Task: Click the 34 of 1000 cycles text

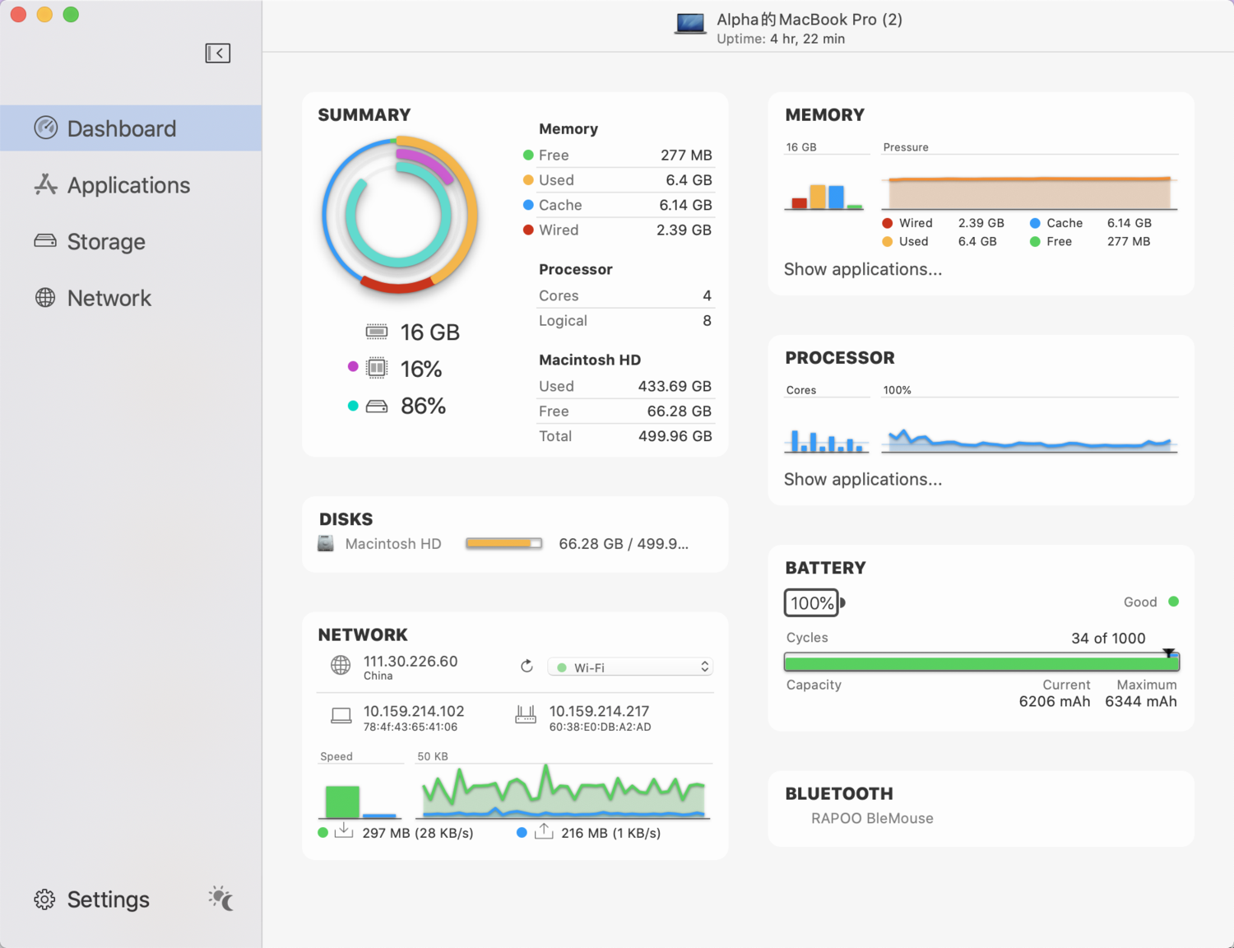Action: pos(1108,638)
